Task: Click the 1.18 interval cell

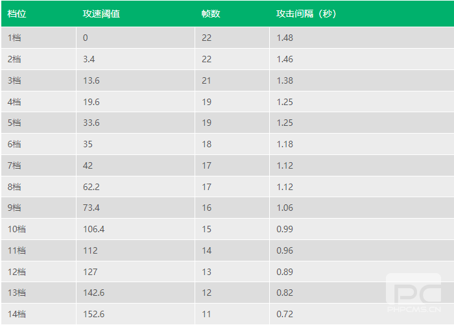Action: pyautogui.click(x=285, y=144)
